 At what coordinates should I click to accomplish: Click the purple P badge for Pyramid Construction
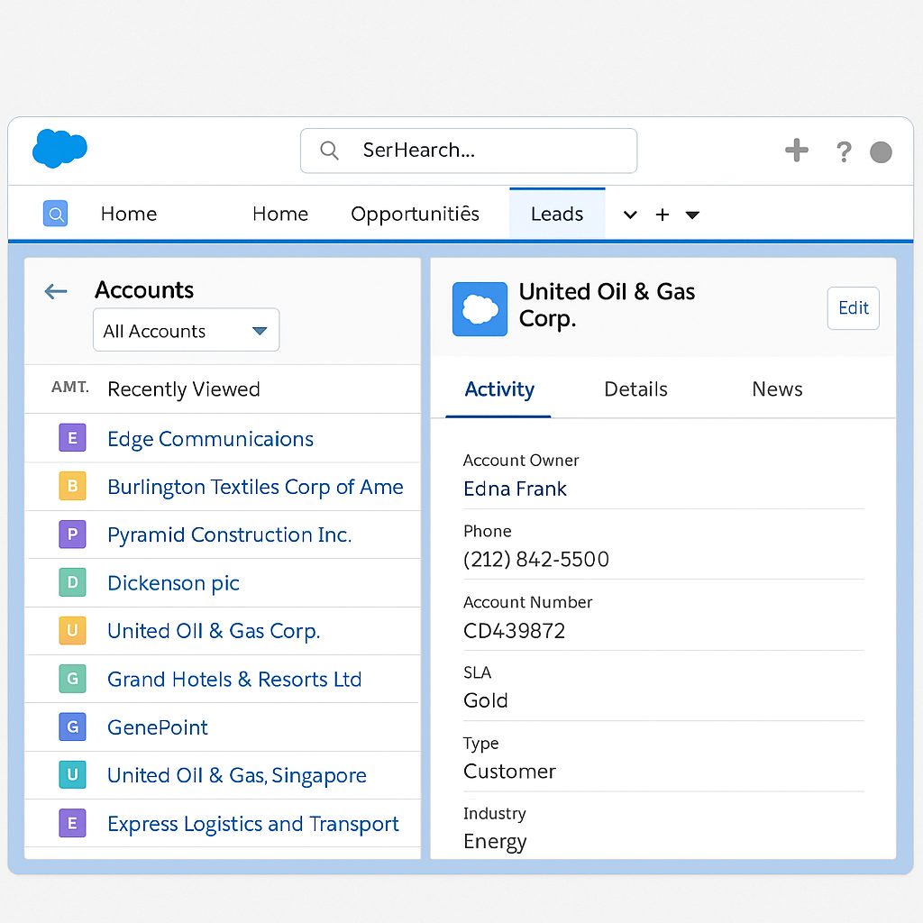click(72, 534)
